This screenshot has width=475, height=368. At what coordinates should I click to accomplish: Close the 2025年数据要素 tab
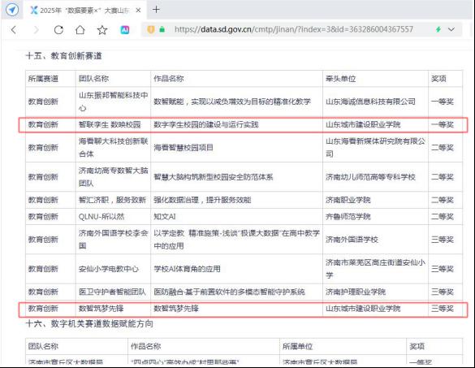[x=138, y=11]
